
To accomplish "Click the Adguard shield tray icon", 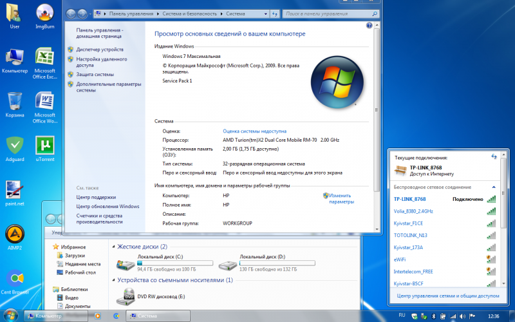I will (x=415, y=316).
